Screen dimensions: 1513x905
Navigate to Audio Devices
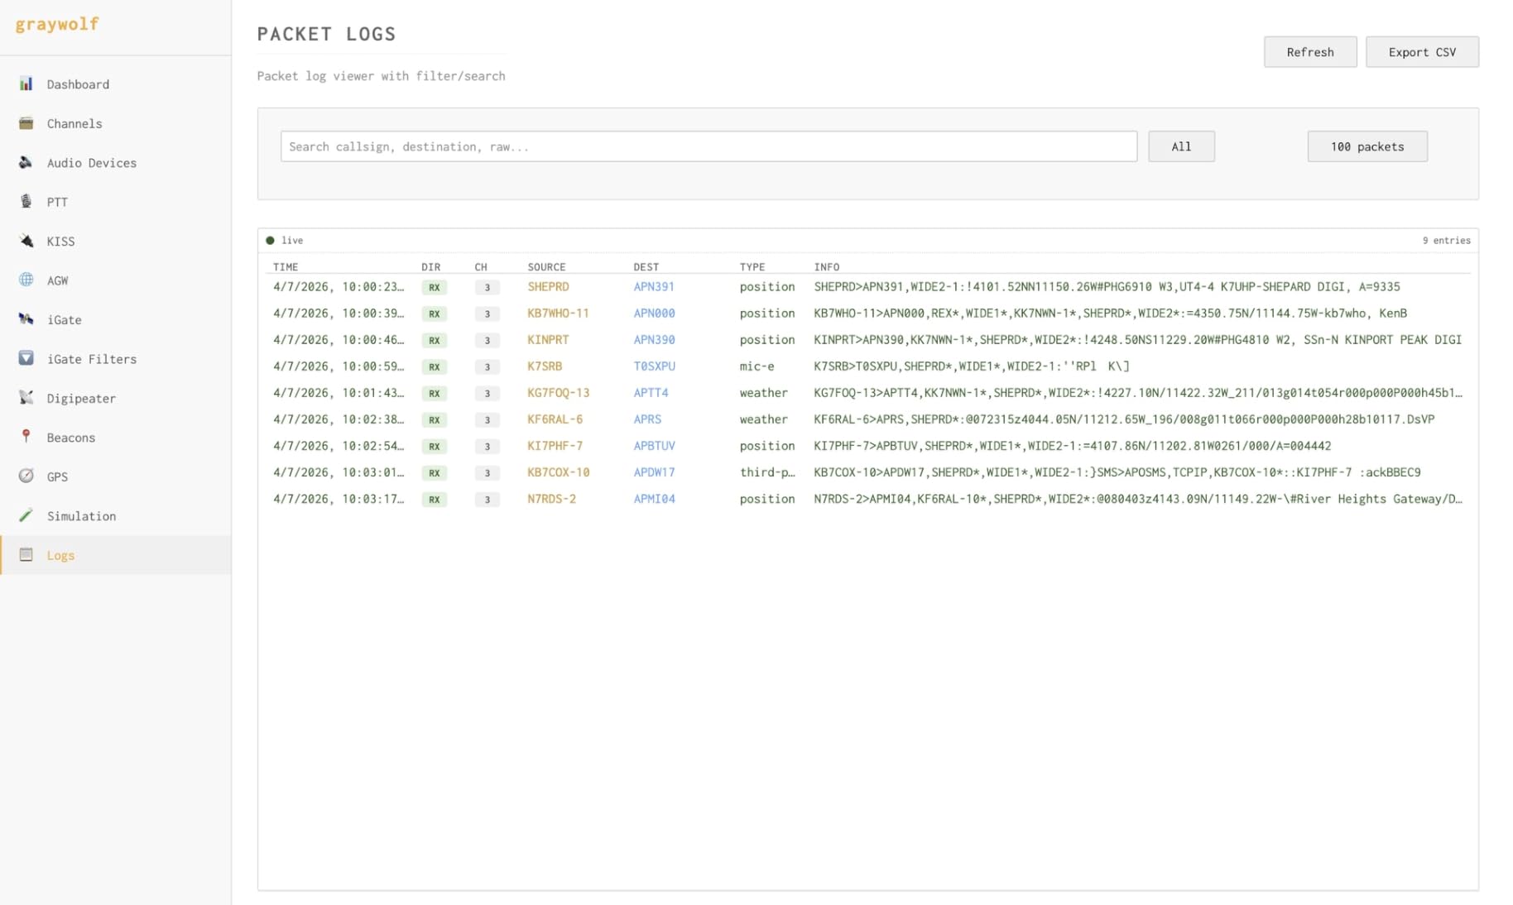[116, 163]
